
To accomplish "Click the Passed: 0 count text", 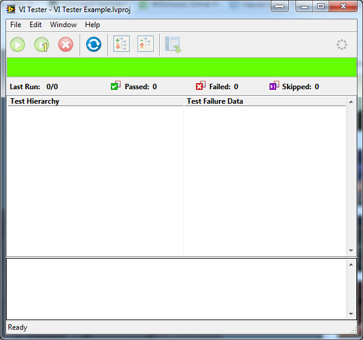I will [140, 87].
